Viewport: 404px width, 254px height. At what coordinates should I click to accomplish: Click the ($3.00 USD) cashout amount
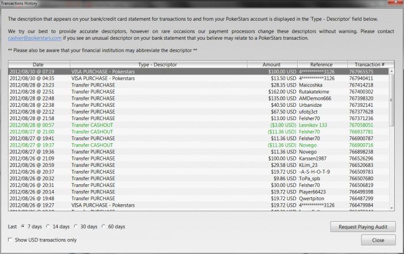[283, 125]
